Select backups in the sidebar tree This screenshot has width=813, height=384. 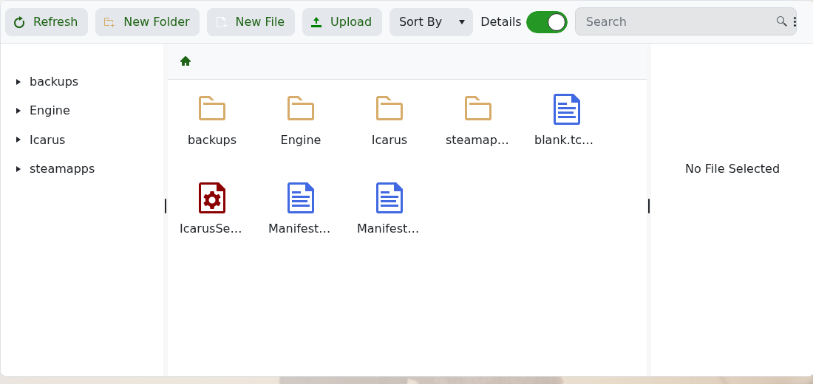pyautogui.click(x=54, y=81)
